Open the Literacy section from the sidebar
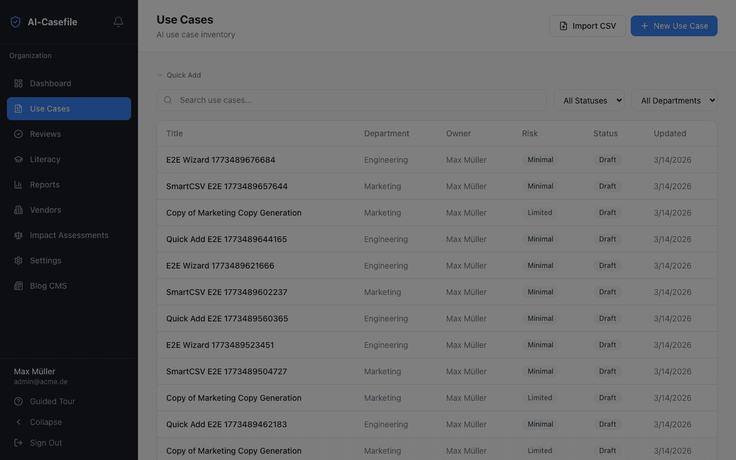Image resolution: width=736 pixels, height=460 pixels. click(x=18, y=159)
